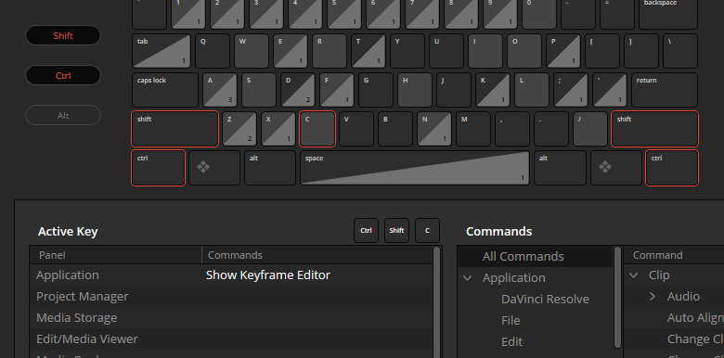Select the File category
724x358 pixels.
(511, 320)
